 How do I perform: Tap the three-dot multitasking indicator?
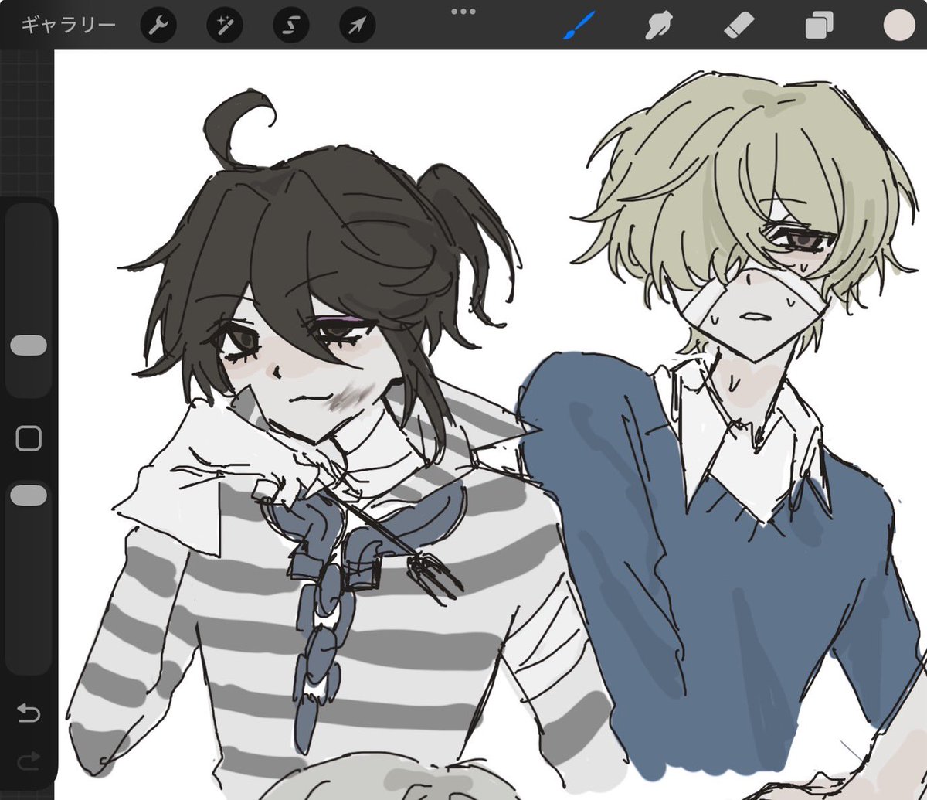pyautogui.click(x=463, y=12)
